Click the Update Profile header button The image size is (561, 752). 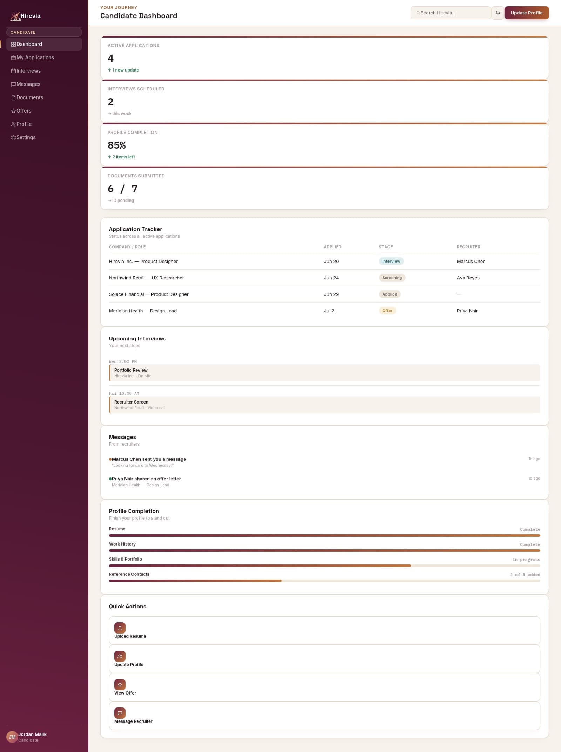click(x=526, y=13)
